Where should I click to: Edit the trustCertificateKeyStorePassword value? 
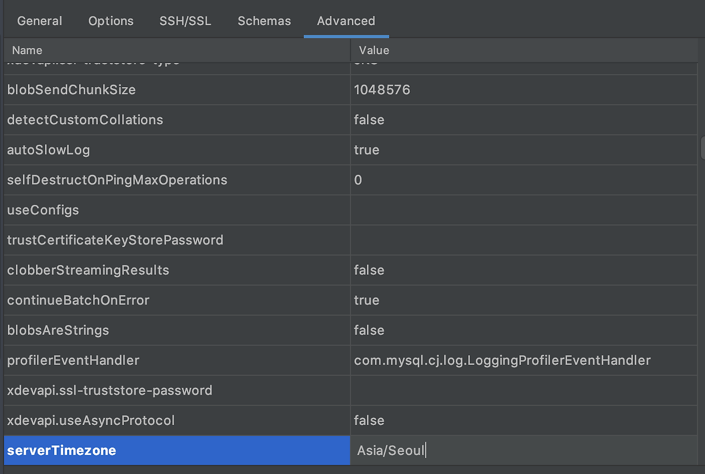[x=496, y=240]
